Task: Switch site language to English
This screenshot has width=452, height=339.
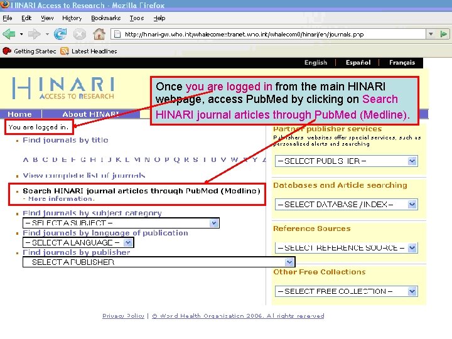Action: (x=316, y=62)
